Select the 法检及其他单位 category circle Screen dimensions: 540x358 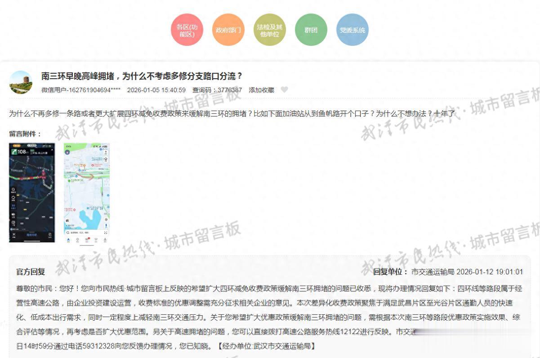click(270, 30)
